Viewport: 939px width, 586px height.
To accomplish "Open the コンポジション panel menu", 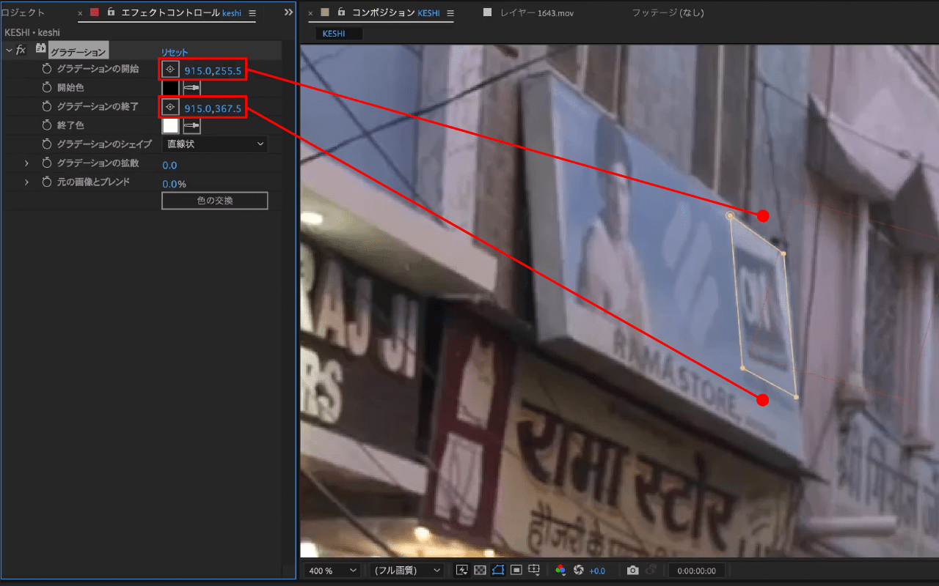I will pos(450,13).
